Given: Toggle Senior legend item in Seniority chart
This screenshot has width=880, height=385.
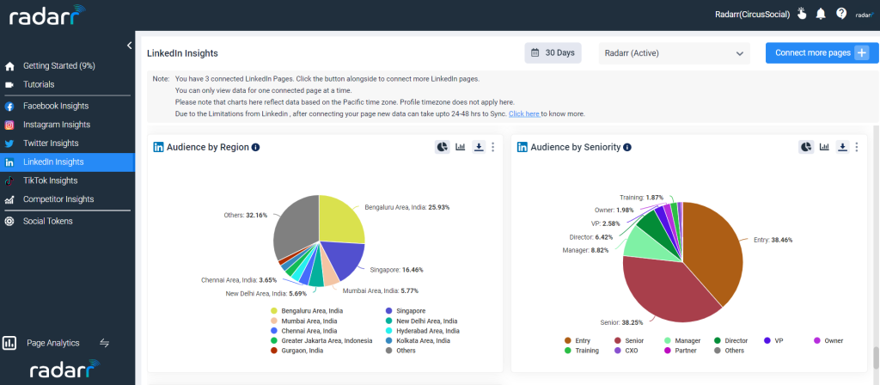Looking at the screenshot, I should point(628,340).
